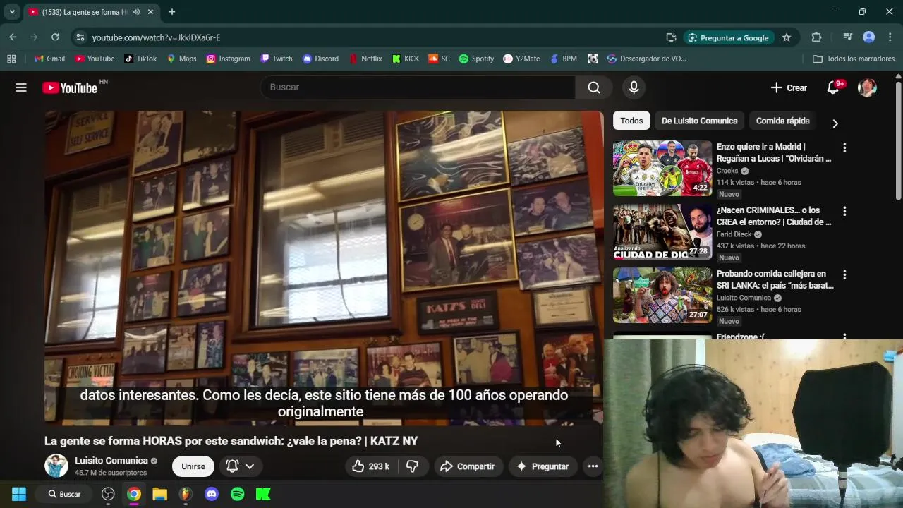Open the Chrome three-dot menu

click(890, 37)
